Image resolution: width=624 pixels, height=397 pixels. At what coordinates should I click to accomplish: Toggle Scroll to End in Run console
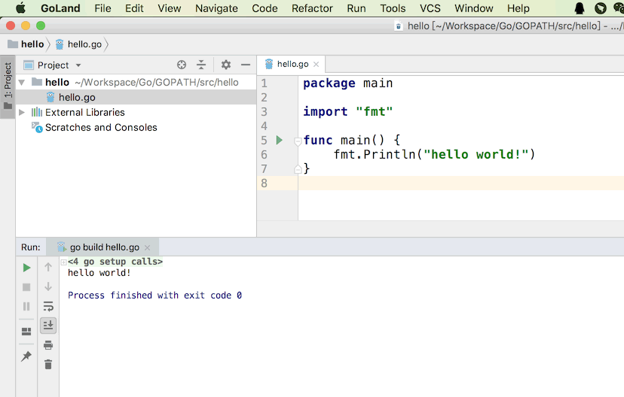point(48,326)
